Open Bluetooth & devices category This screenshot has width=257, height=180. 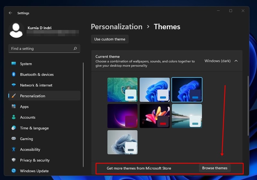coord(44,74)
